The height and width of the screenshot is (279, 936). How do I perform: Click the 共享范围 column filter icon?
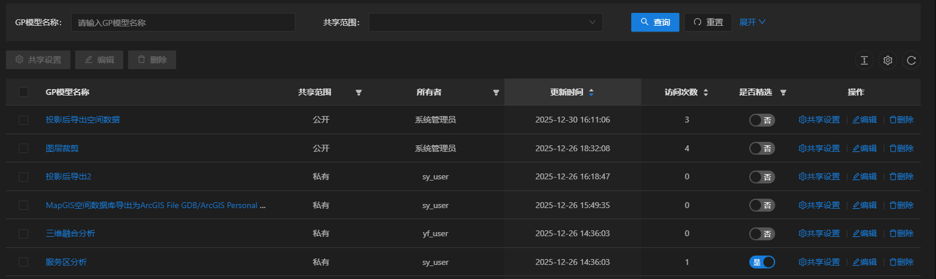point(359,93)
